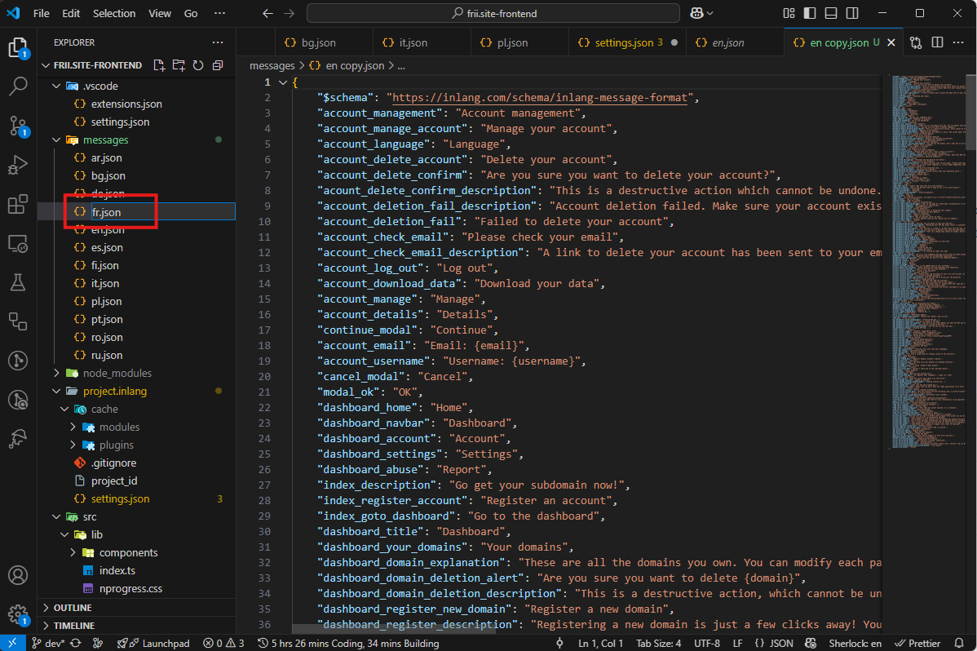The height and width of the screenshot is (651, 977).
Task: Toggle the secondary side bar visibility
Action: (x=852, y=13)
